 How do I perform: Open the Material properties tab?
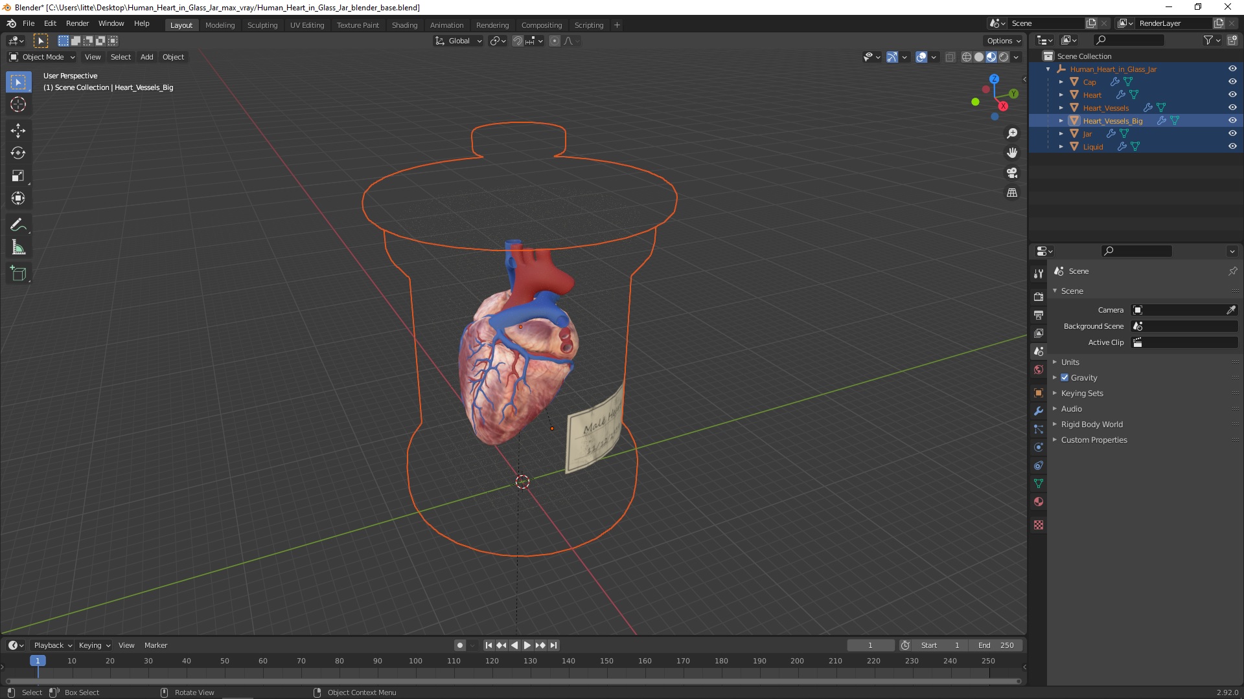pyautogui.click(x=1039, y=502)
